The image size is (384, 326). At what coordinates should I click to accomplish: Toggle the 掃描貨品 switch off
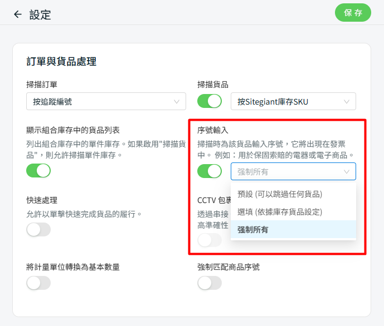(210, 101)
